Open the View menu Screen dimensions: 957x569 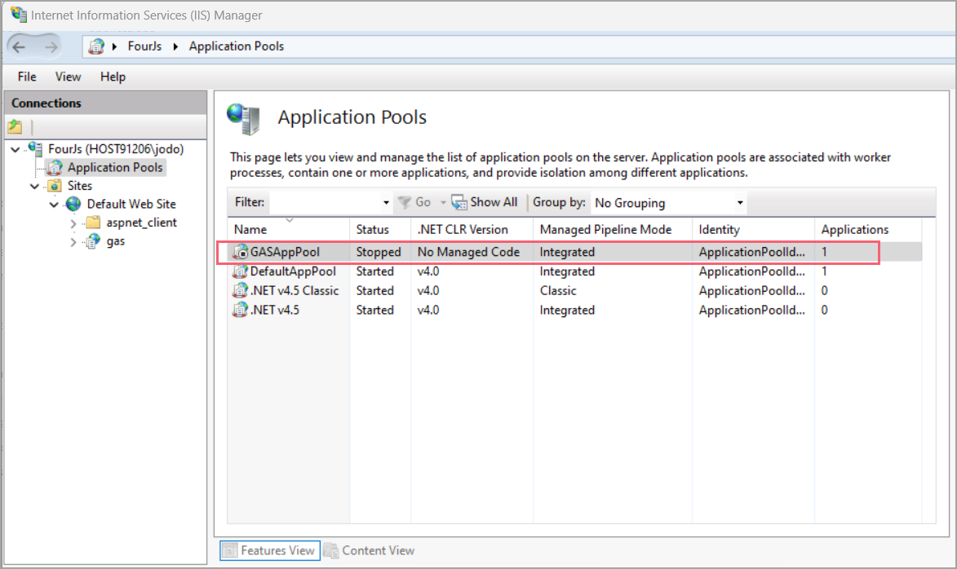click(68, 77)
